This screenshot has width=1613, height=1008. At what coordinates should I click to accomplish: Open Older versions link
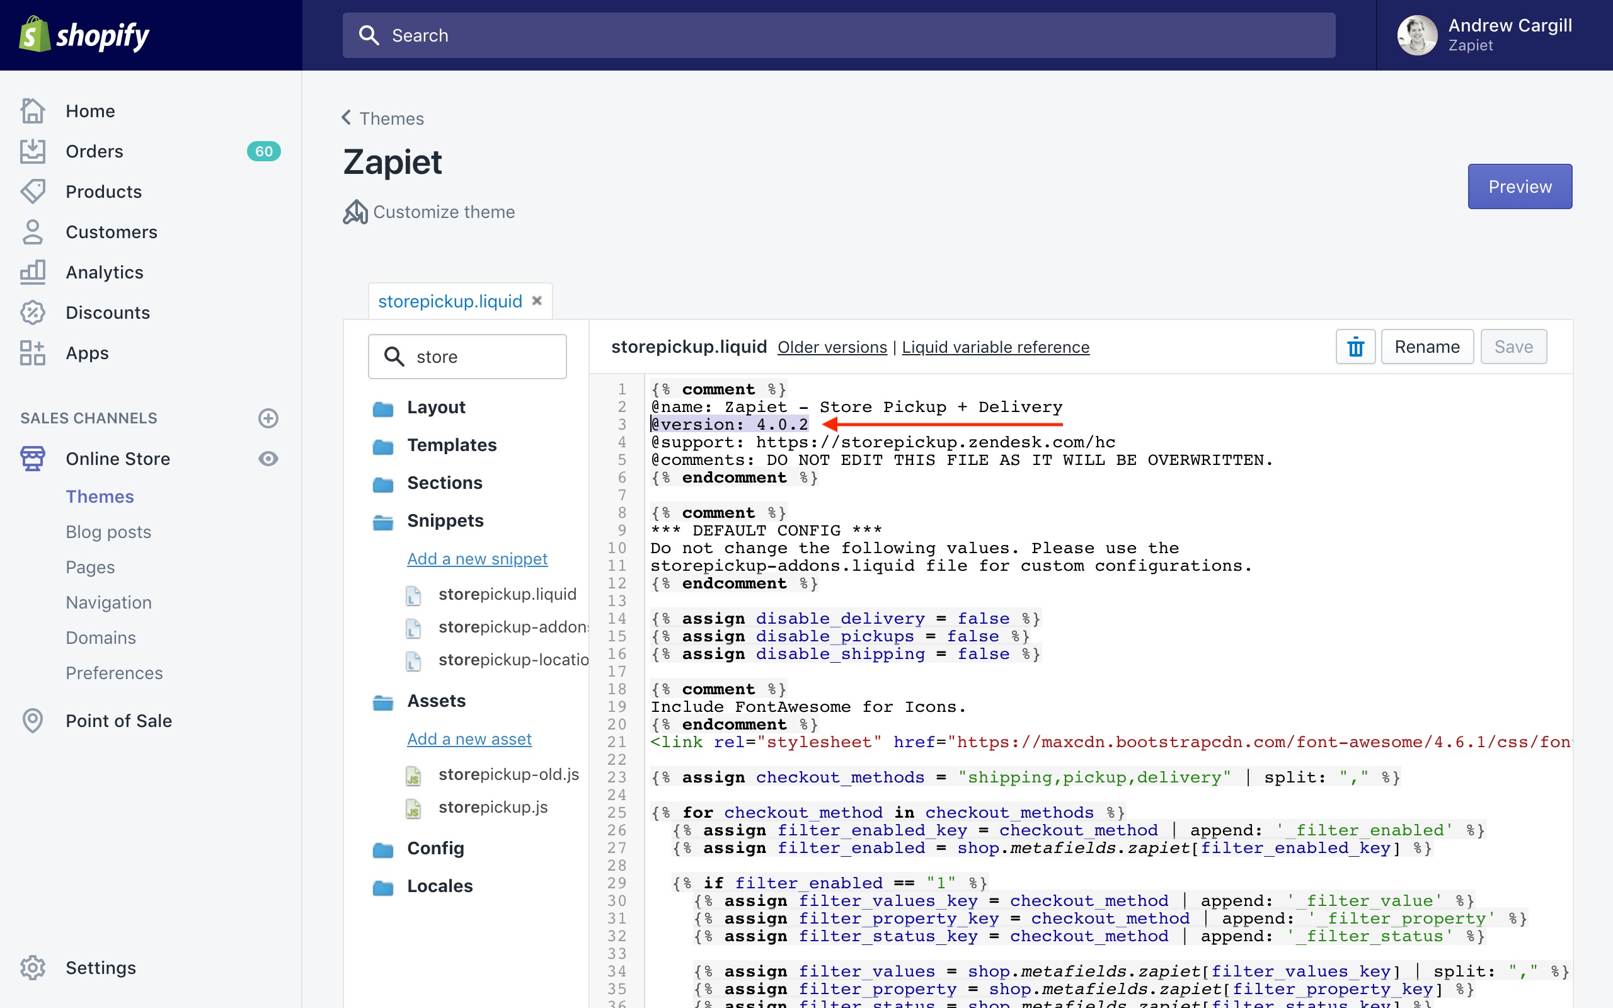[832, 347]
